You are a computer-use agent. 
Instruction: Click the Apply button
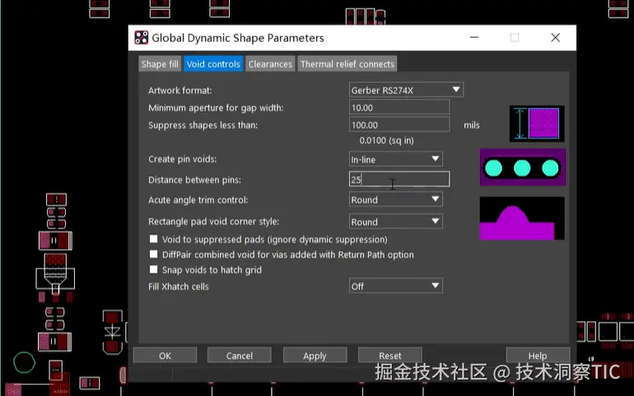[315, 355]
